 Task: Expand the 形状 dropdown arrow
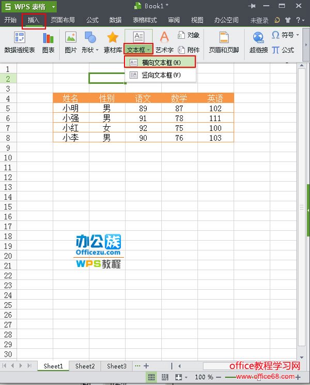tap(97, 50)
